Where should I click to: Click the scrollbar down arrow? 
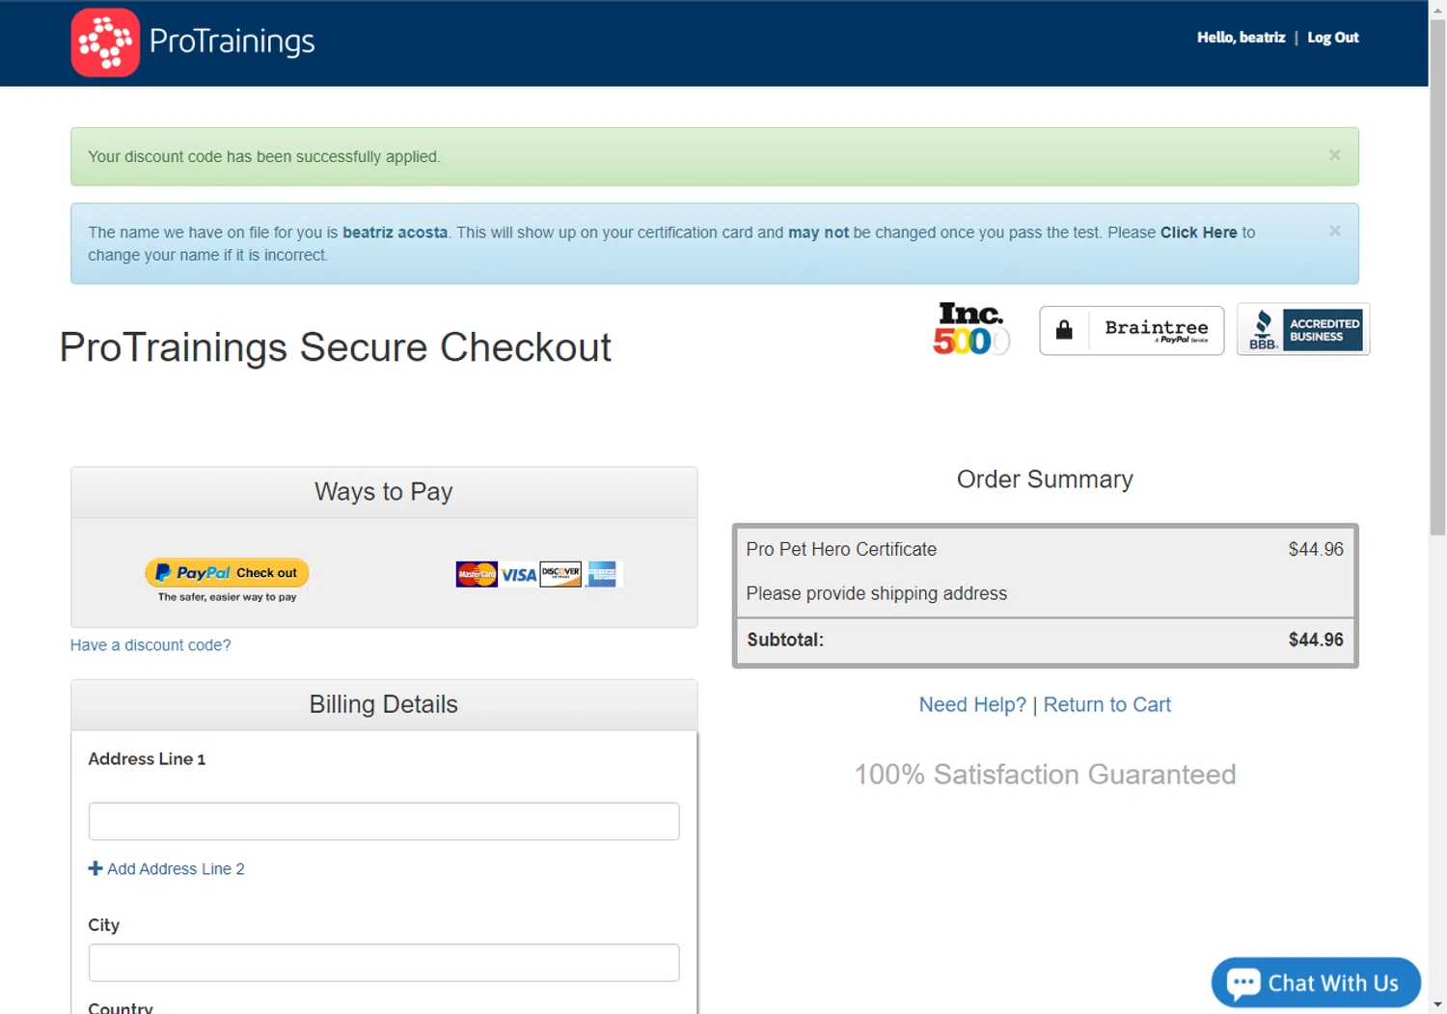click(x=1437, y=1005)
